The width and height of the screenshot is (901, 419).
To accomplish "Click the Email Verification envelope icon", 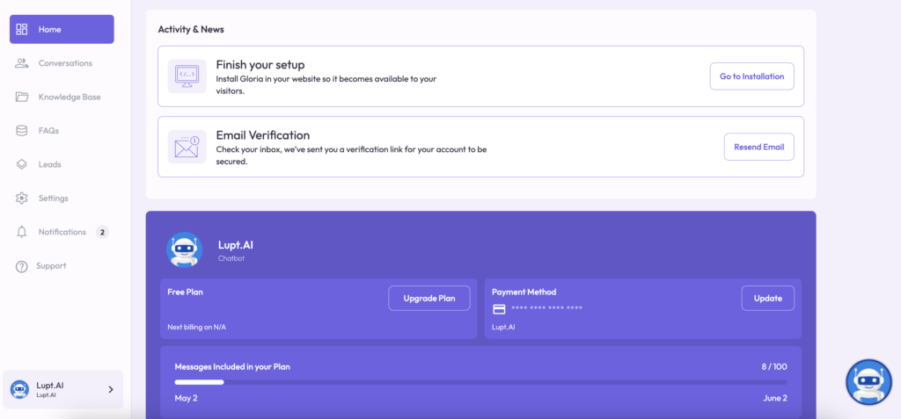I will pos(187,147).
